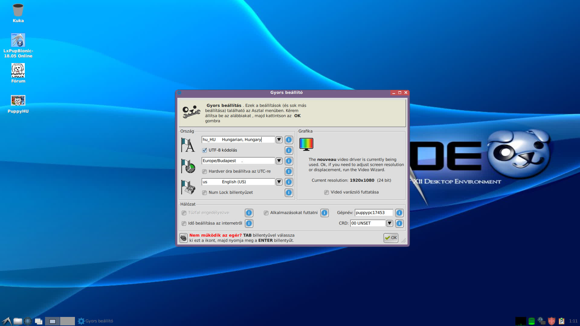580x326 pixels.
Task: Open the firewall shield tray icon
Action: pyautogui.click(x=552, y=321)
